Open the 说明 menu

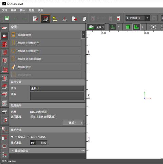coord(41,10)
